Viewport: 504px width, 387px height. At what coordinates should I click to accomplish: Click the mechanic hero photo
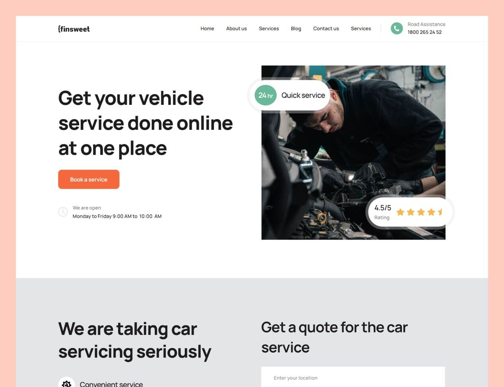pyautogui.click(x=353, y=153)
